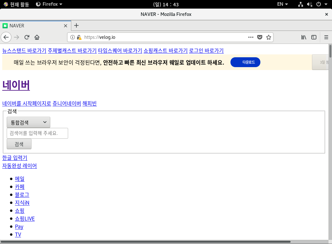Image resolution: width=332 pixels, height=244 pixels.
Task: Open the Firefox application menu in top bar
Action: pyautogui.click(x=49, y=4)
